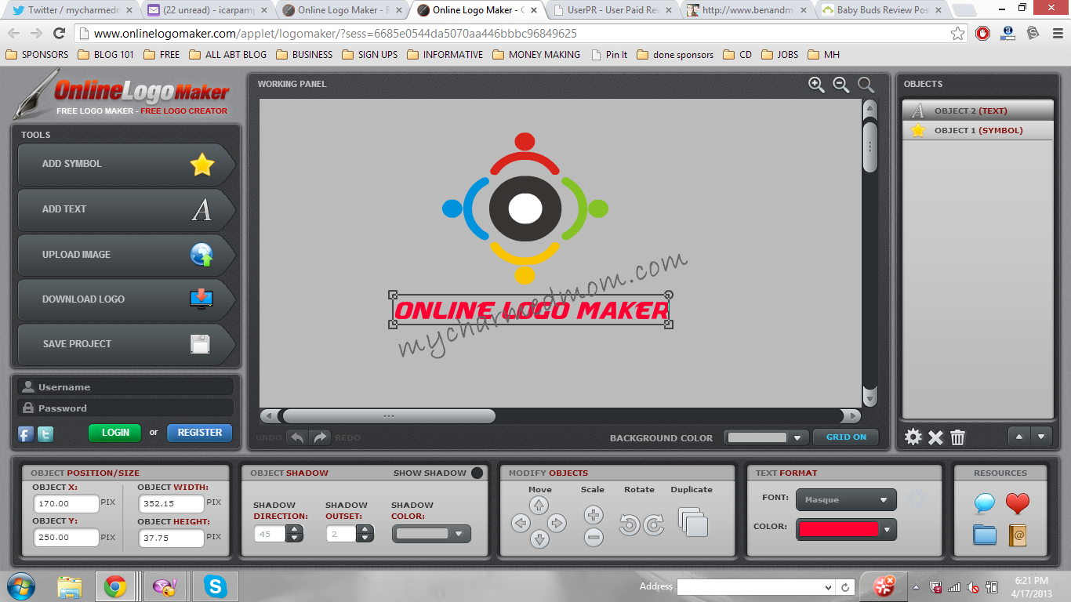Click the zoom in magnifier icon
1071x602 pixels.
click(x=816, y=85)
